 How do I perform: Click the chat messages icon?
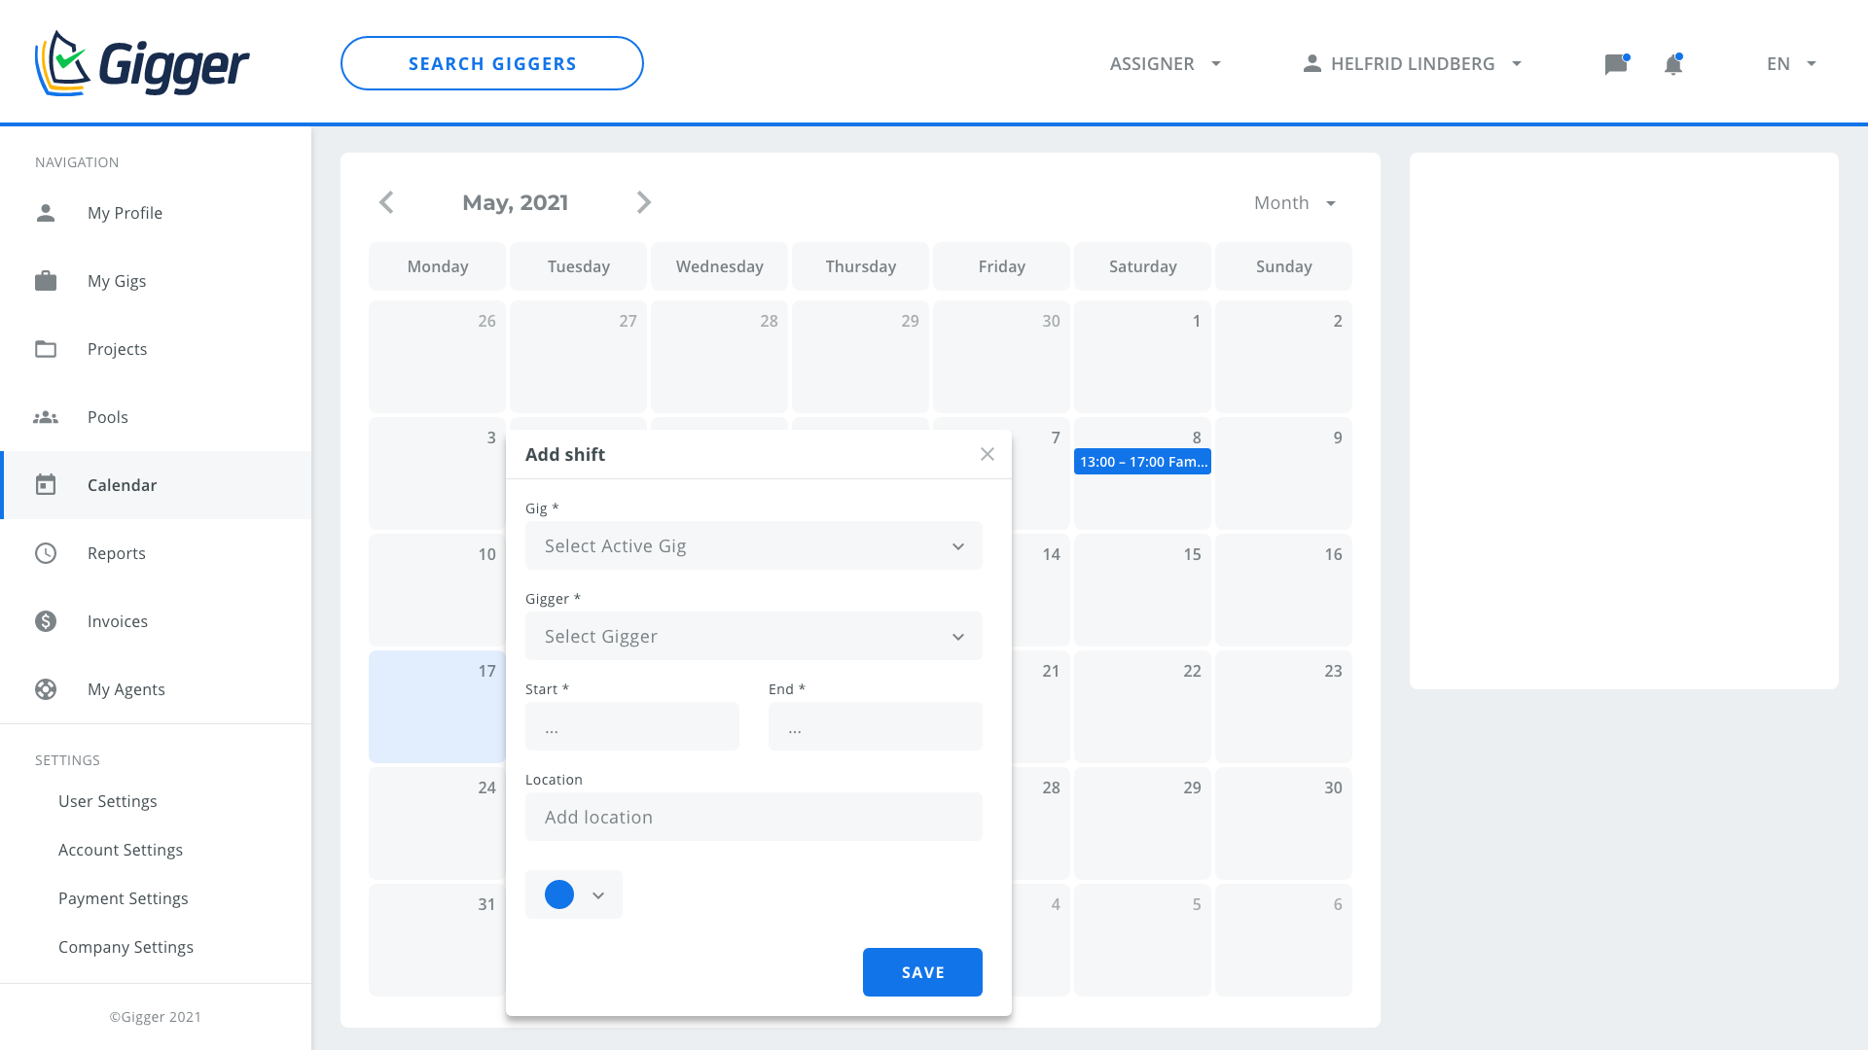[1615, 64]
